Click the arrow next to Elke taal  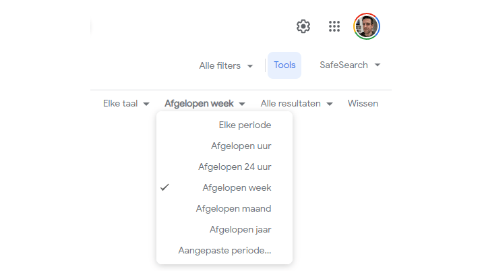coord(146,104)
